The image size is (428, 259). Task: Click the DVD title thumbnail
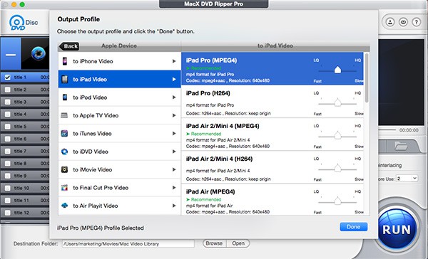pyautogui.click(x=35, y=53)
